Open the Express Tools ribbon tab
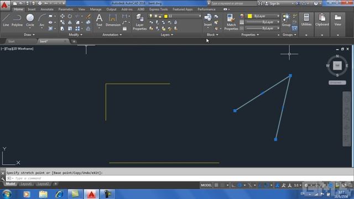This screenshot has width=354, height=199. click(159, 9)
